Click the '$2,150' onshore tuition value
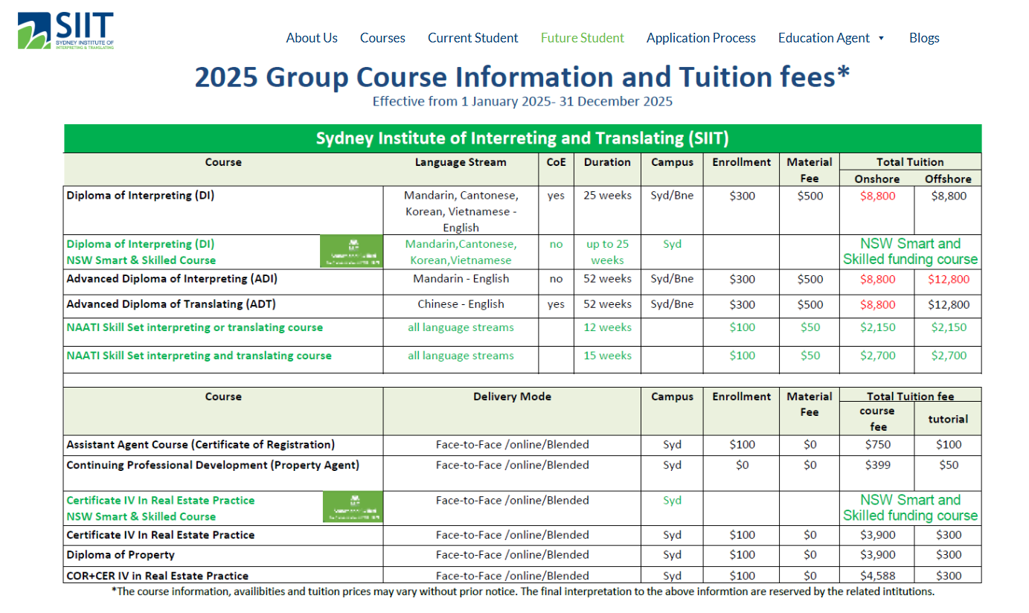 tap(877, 327)
